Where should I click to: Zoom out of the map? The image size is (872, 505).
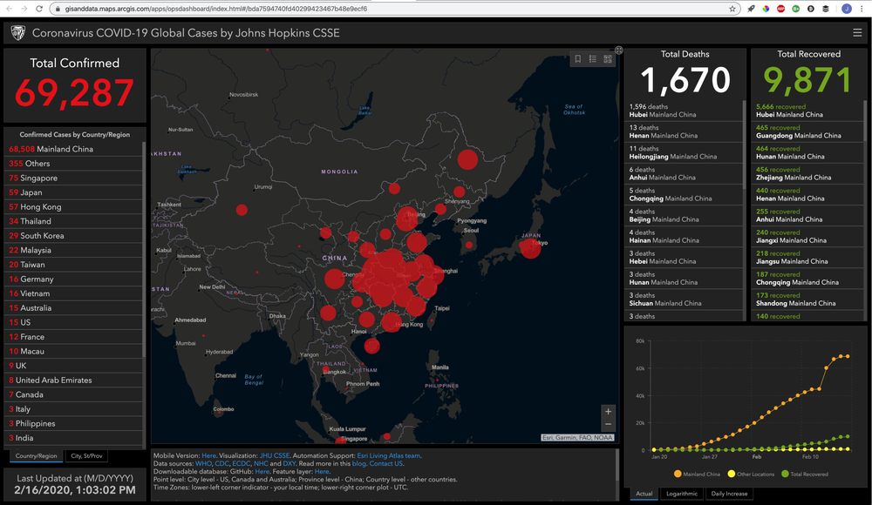point(608,424)
